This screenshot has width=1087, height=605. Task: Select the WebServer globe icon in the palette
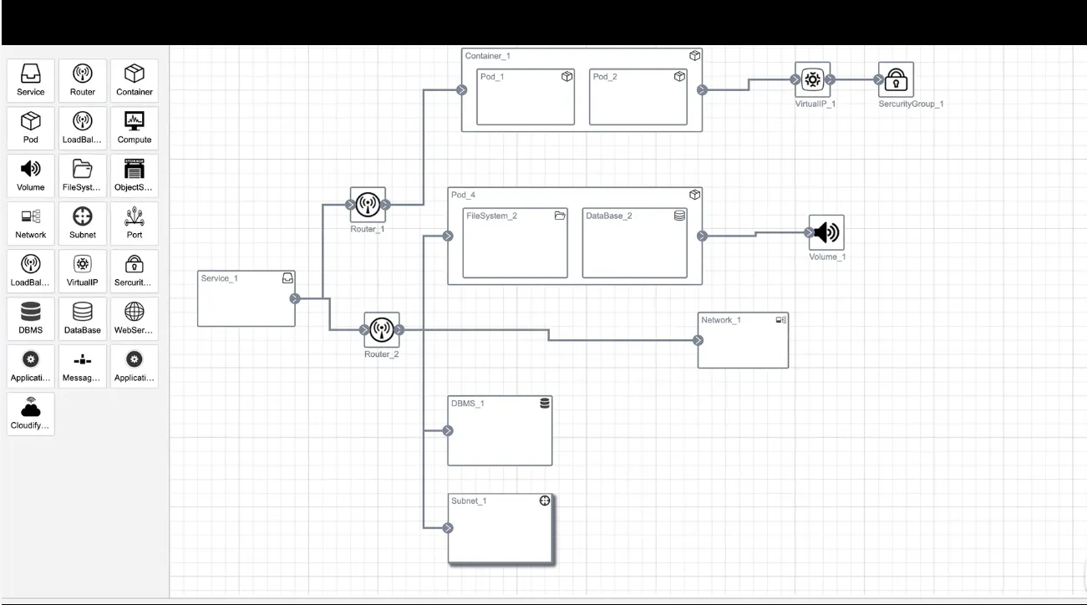tap(134, 319)
